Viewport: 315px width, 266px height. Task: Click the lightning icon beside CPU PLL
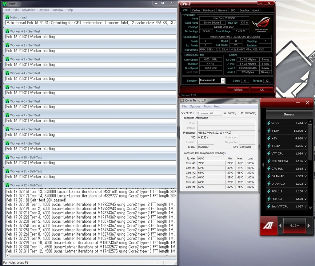coord(269,169)
